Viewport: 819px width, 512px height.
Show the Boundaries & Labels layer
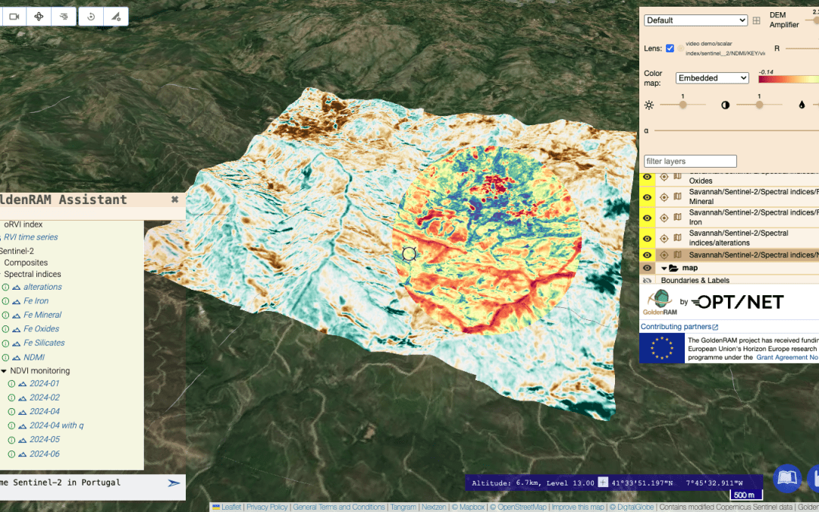coord(647,281)
